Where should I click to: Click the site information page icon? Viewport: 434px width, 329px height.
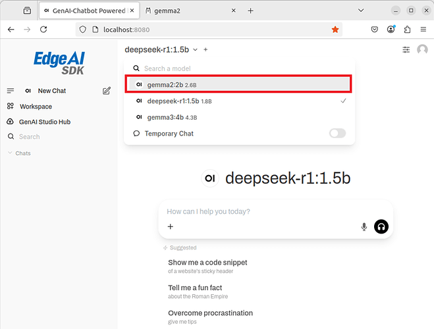pyautogui.click(x=95, y=30)
